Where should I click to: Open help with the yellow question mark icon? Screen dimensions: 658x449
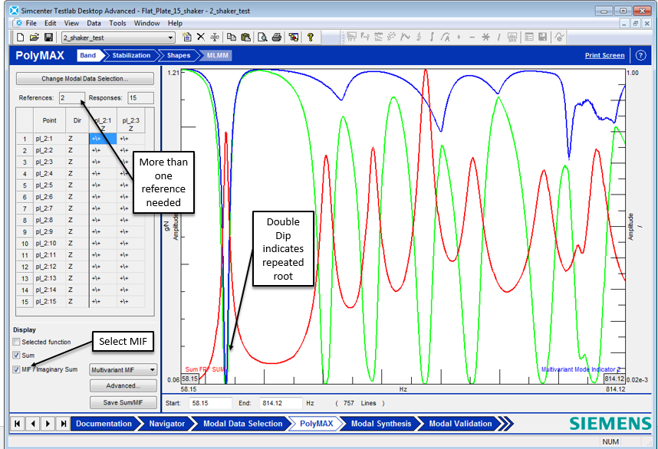310,38
